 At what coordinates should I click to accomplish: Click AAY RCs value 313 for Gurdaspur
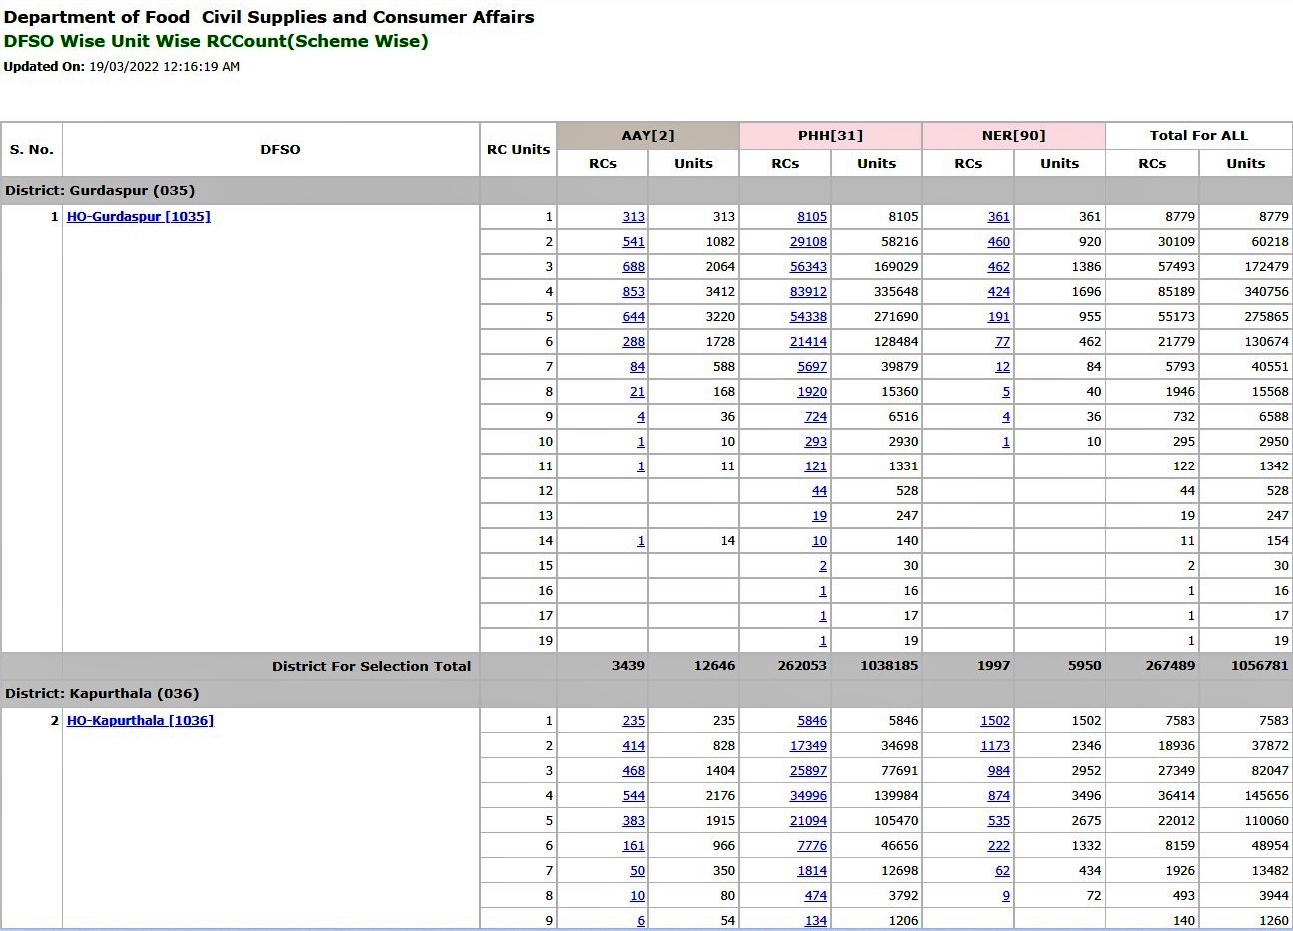click(x=633, y=217)
